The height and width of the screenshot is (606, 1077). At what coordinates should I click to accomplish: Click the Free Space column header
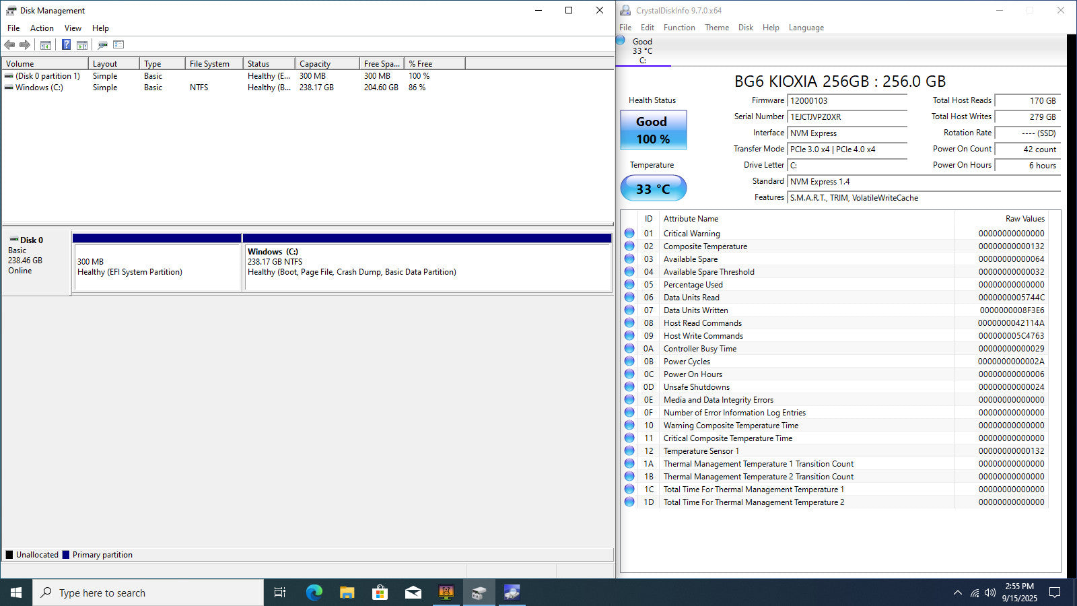coord(382,64)
